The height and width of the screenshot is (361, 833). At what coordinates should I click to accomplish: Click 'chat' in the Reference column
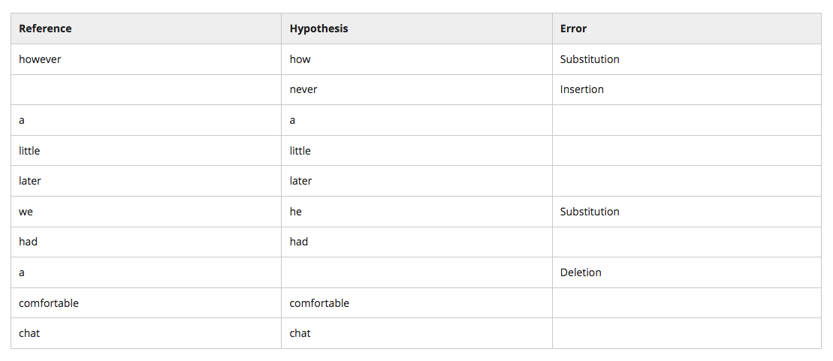click(29, 333)
